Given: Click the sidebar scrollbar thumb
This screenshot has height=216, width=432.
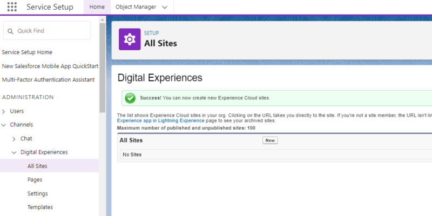Looking at the screenshot, I should tap(102, 67).
